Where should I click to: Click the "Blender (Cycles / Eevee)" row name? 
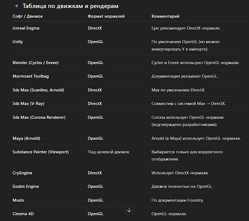[x=36, y=63]
